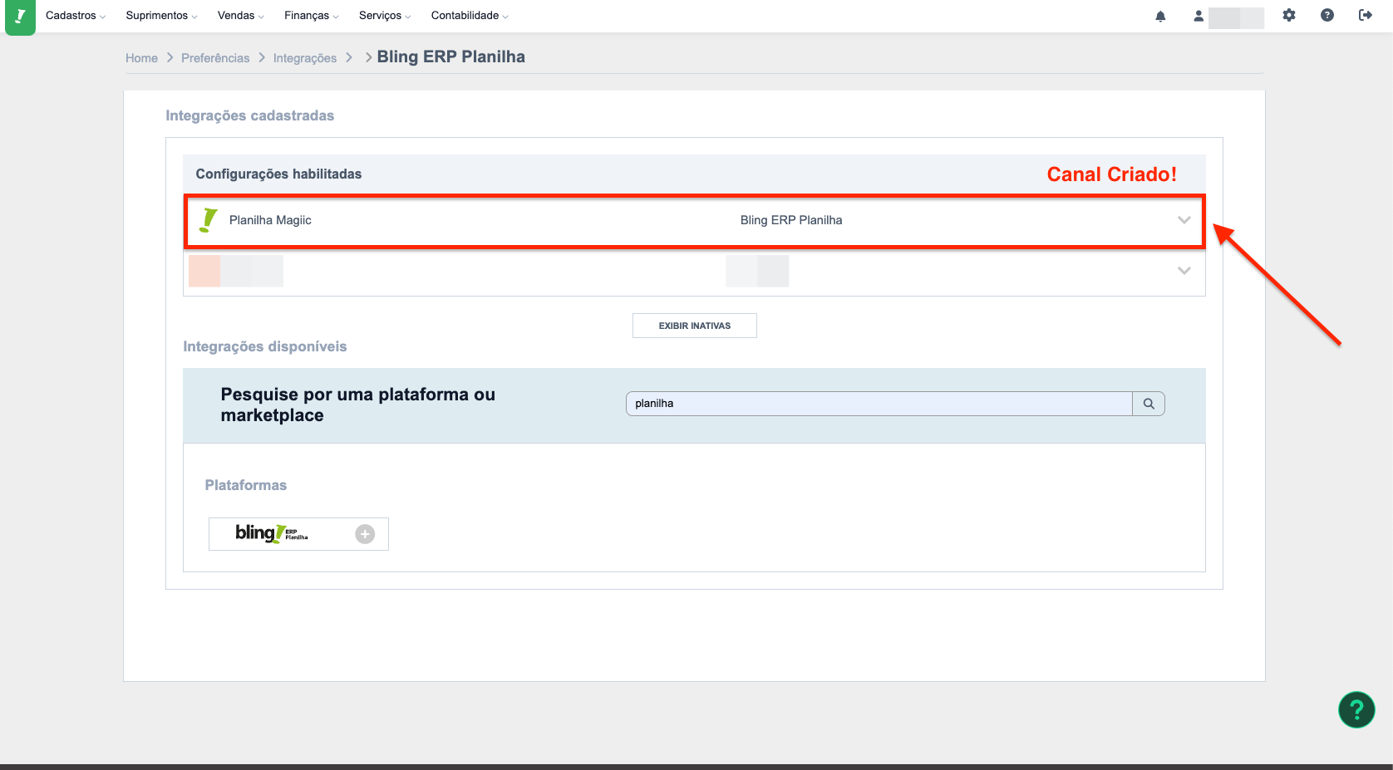Click the Planilha Magiic row logo icon
This screenshot has width=1393, height=770.
209,220
